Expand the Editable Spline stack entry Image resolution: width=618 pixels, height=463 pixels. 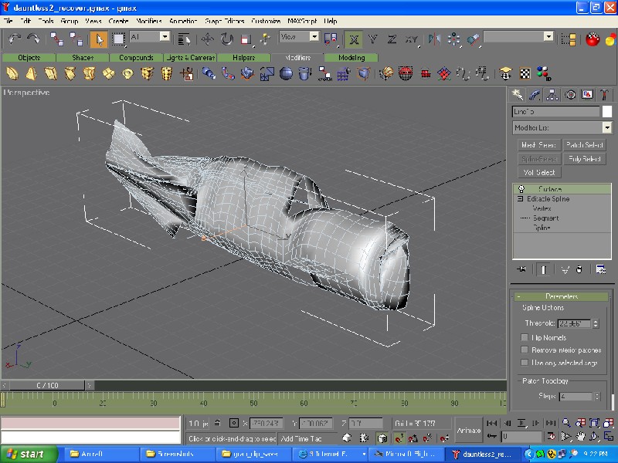tap(521, 199)
